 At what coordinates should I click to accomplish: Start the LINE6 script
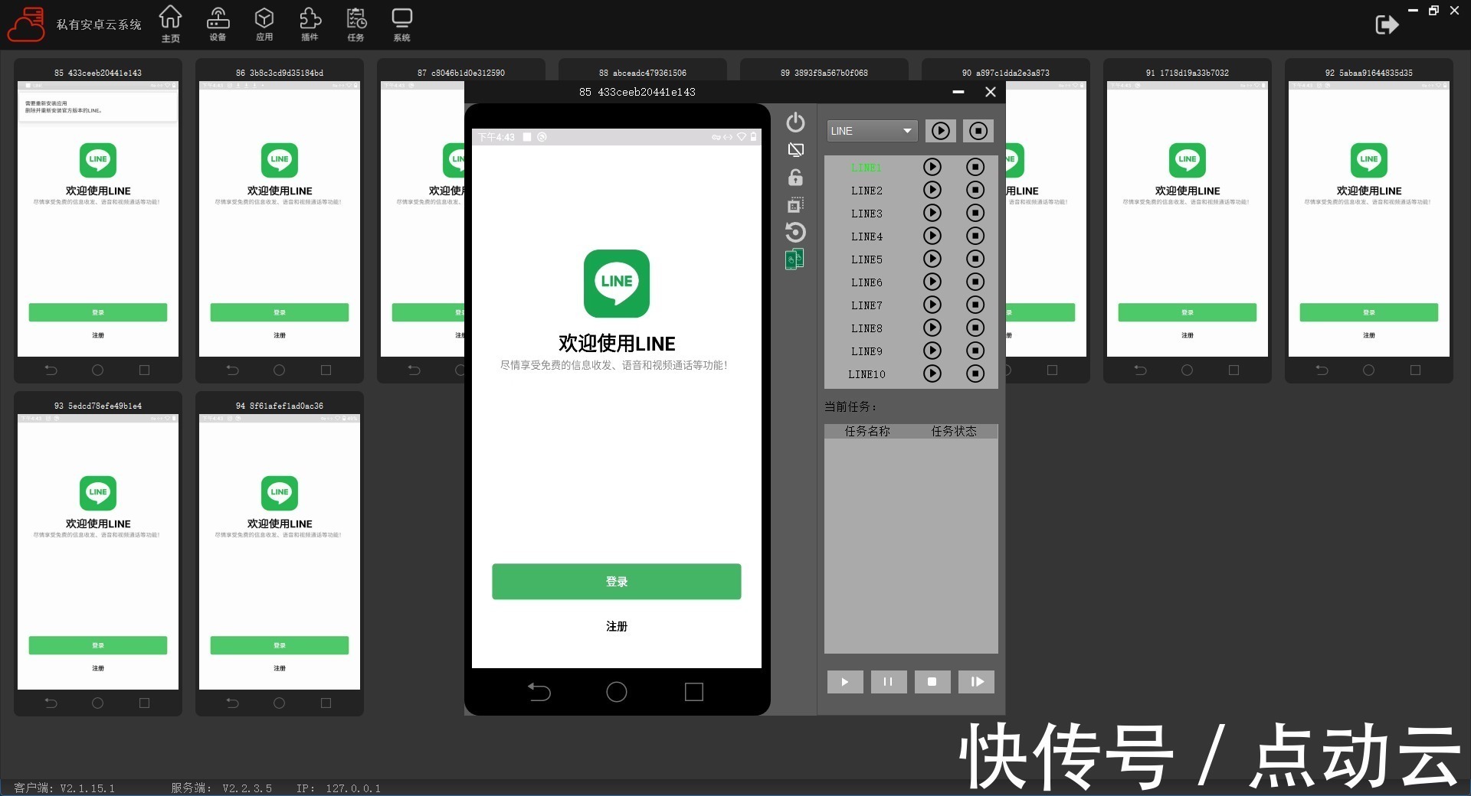point(932,282)
